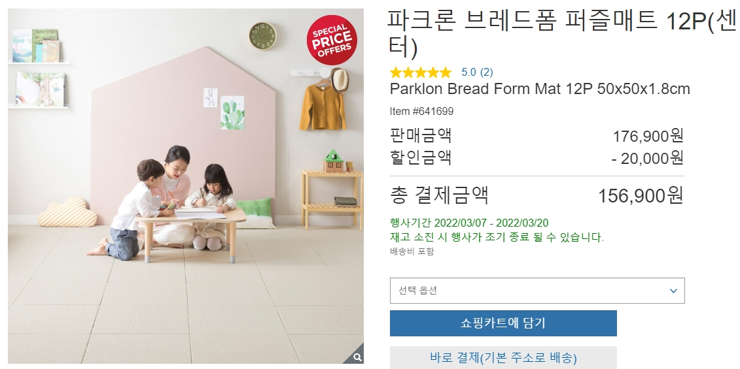Click the yellow cardigan in product photo

point(323,108)
